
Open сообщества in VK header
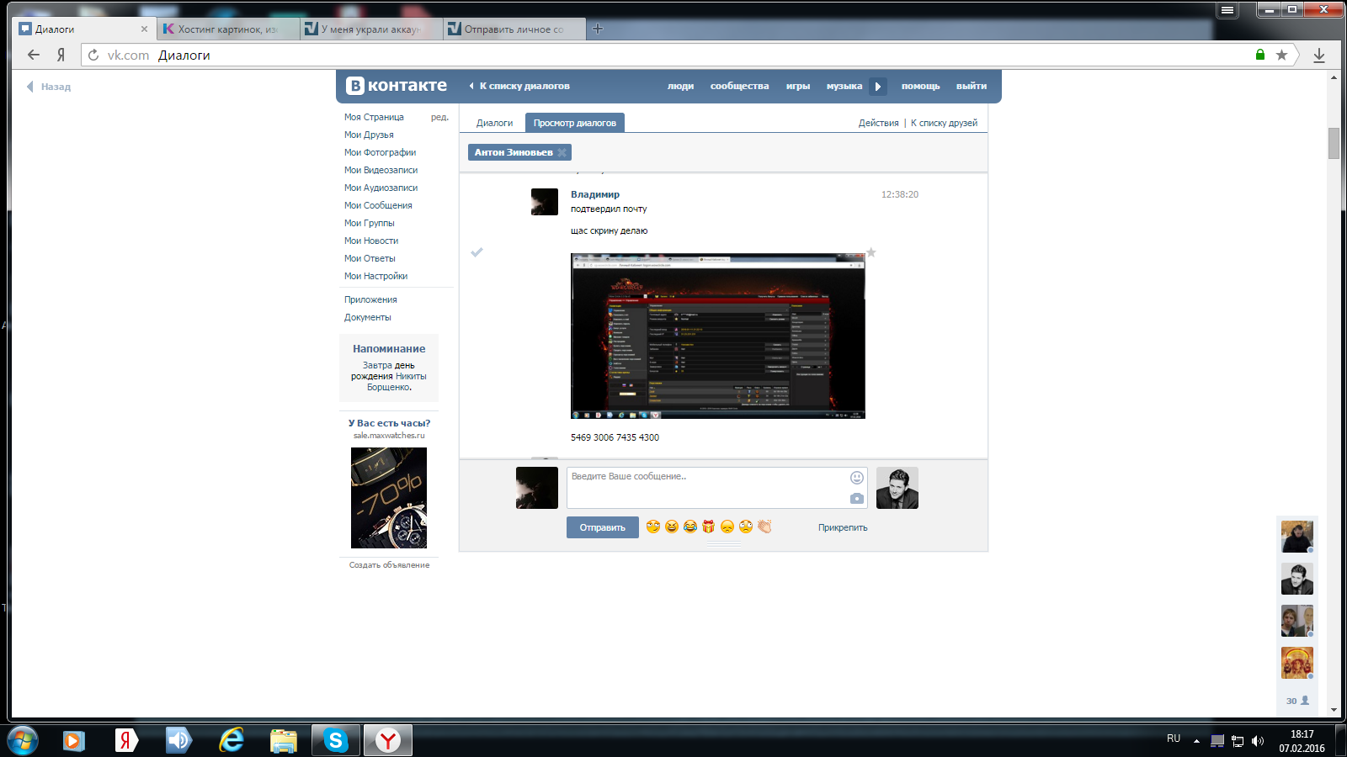739,86
